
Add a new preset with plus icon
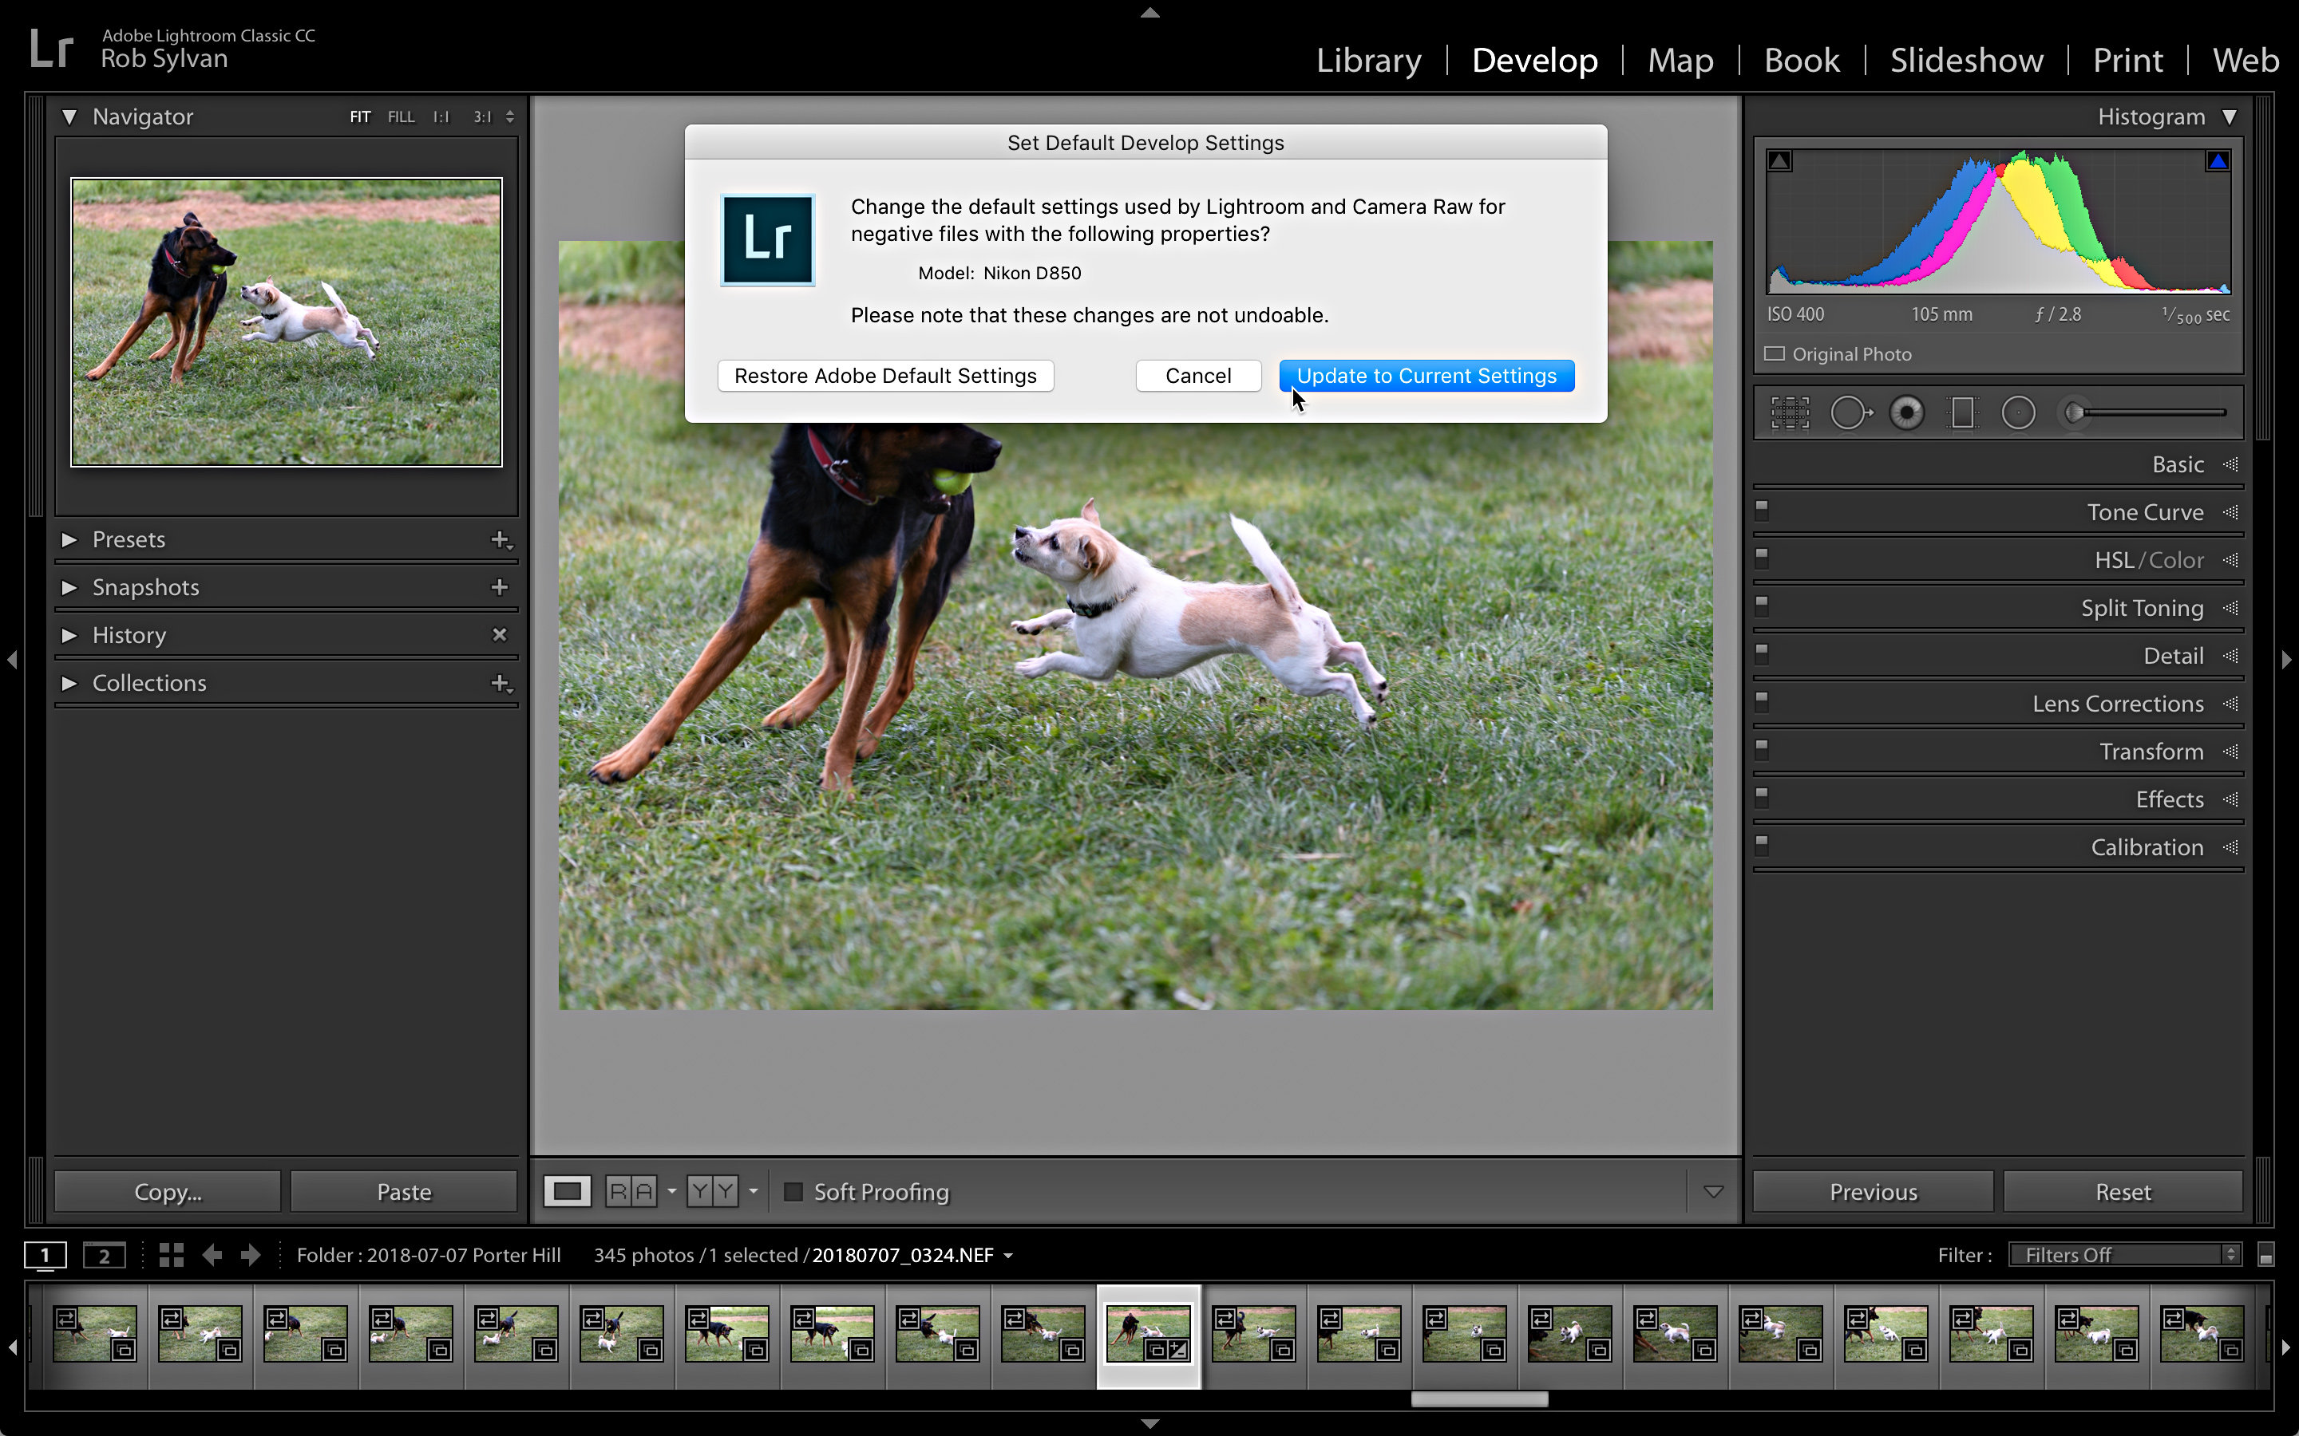pyautogui.click(x=501, y=539)
